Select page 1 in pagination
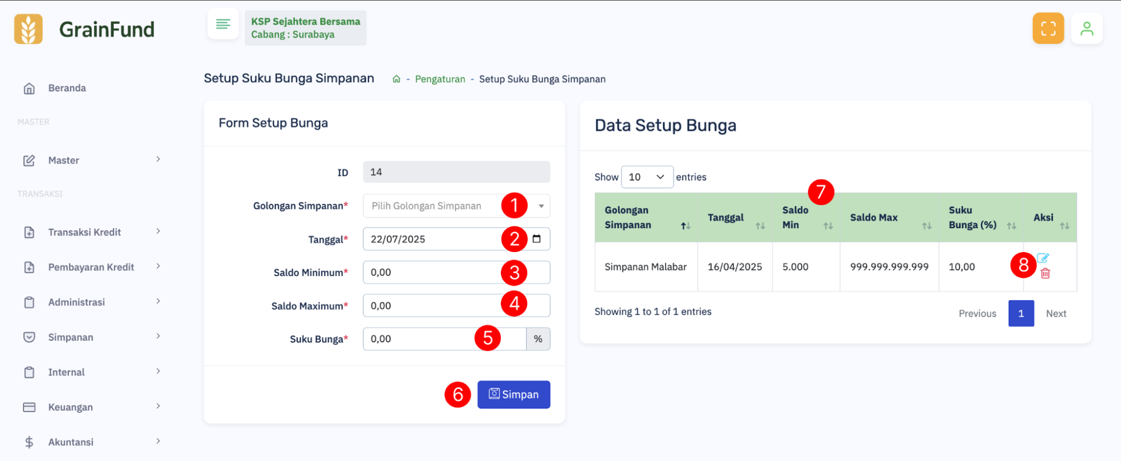The width and height of the screenshot is (1121, 461). click(1021, 314)
